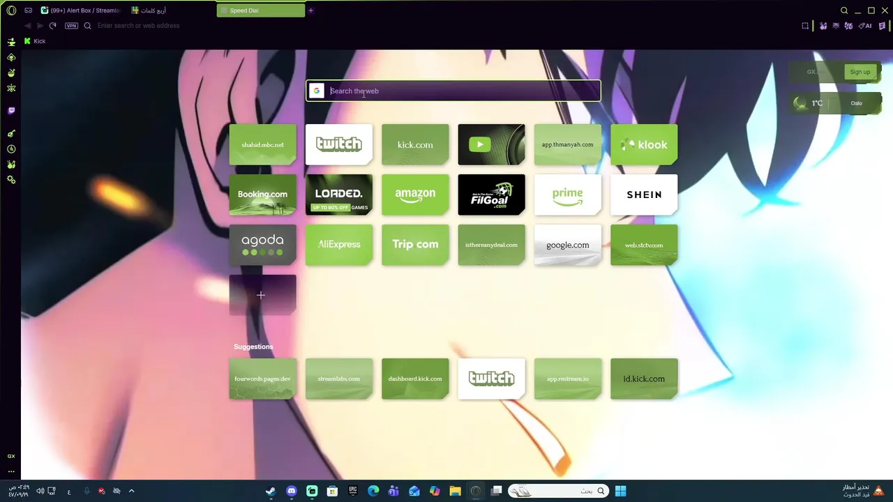Click the Windows Start button
Screen dimensions: 893x502
click(620, 491)
